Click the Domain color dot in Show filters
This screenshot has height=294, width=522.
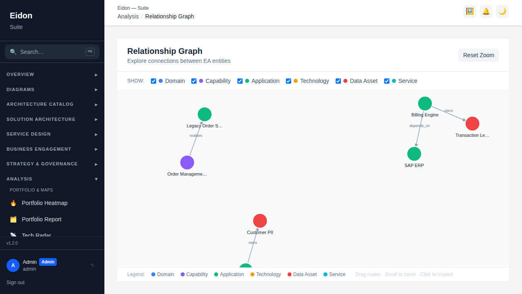(161, 81)
